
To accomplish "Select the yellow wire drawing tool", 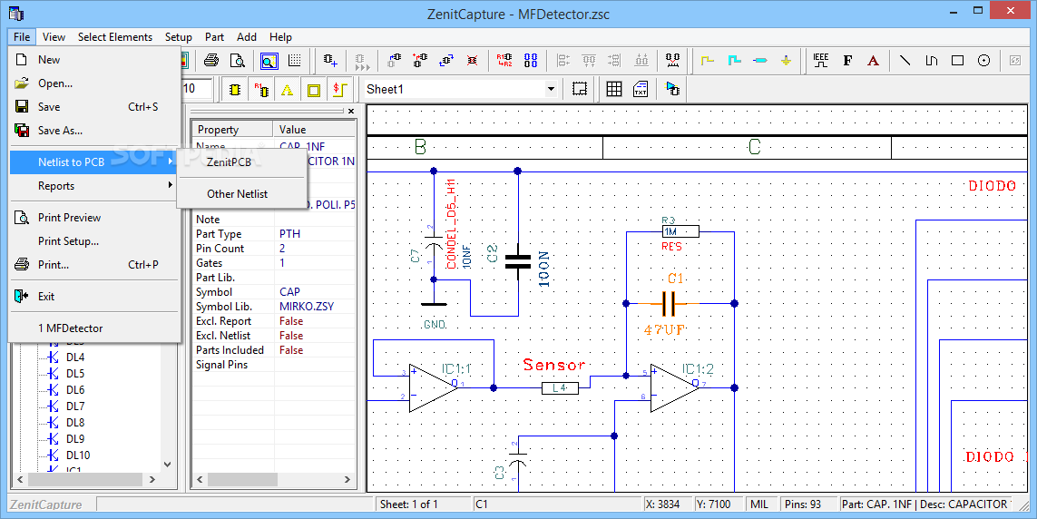I will click(708, 61).
